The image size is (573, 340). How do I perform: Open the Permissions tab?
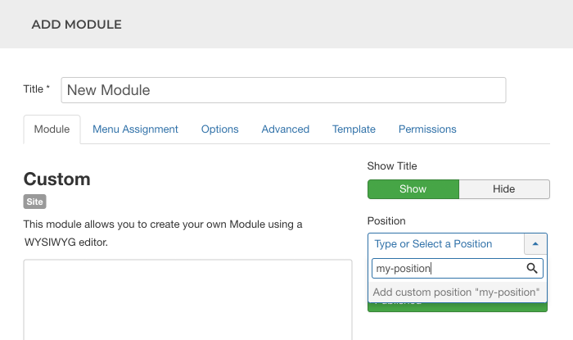427,129
